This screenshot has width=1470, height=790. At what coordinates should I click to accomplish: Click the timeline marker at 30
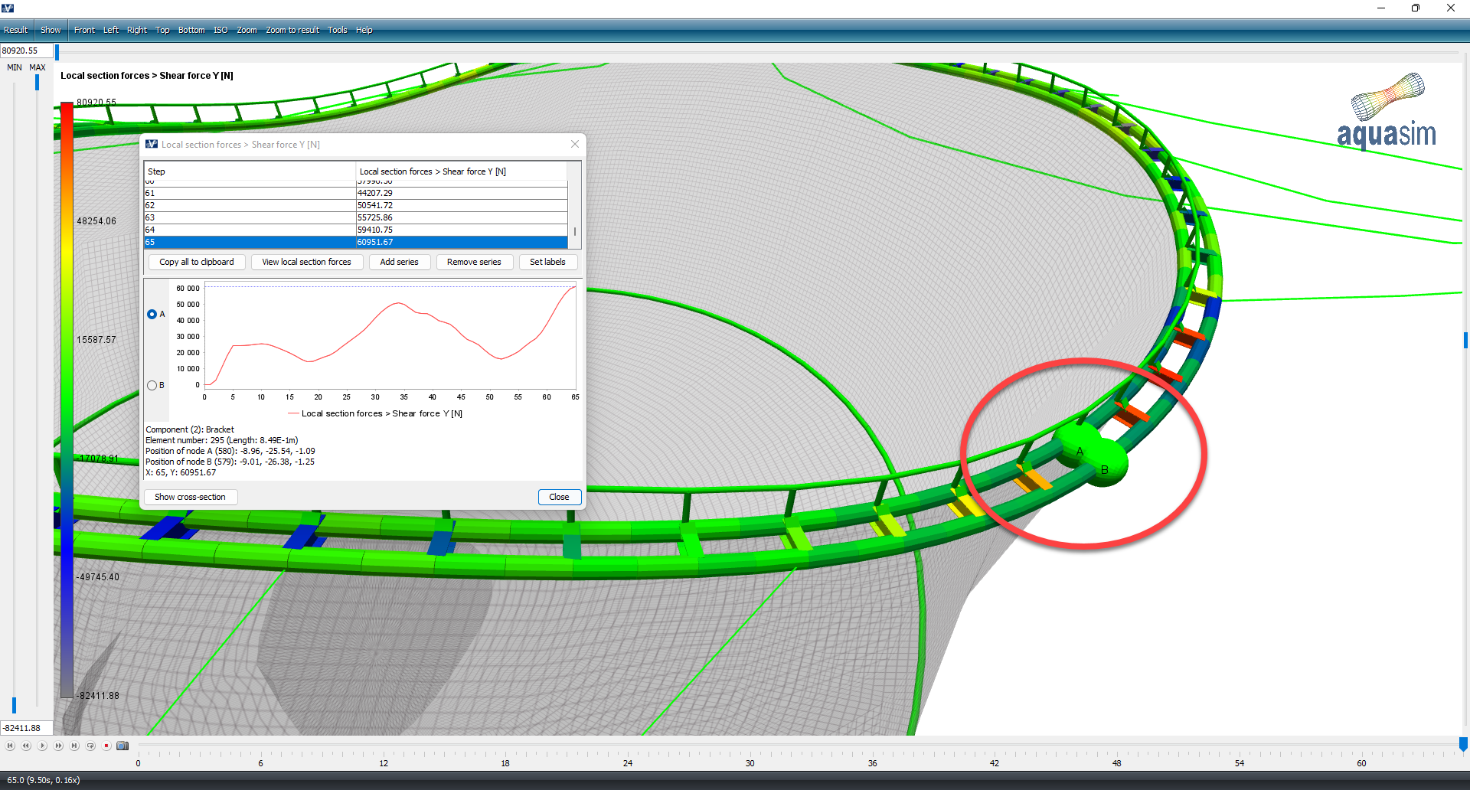(750, 763)
